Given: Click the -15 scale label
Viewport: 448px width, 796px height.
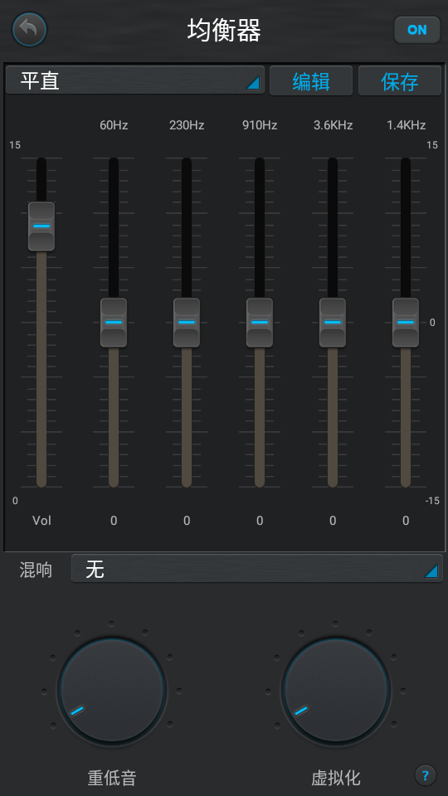Looking at the screenshot, I should [x=431, y=501].
